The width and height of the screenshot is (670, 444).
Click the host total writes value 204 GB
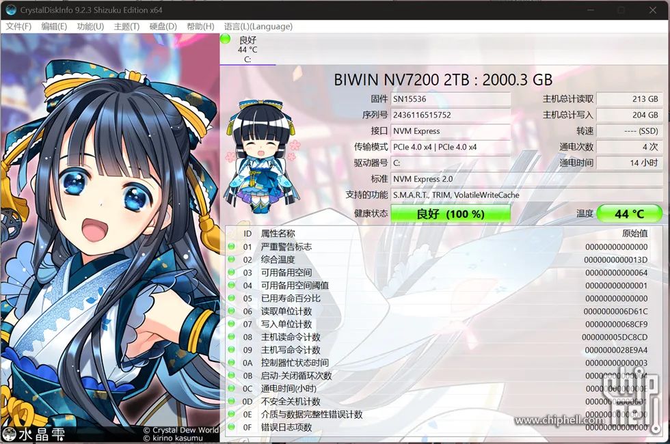[x=629, y=115]
